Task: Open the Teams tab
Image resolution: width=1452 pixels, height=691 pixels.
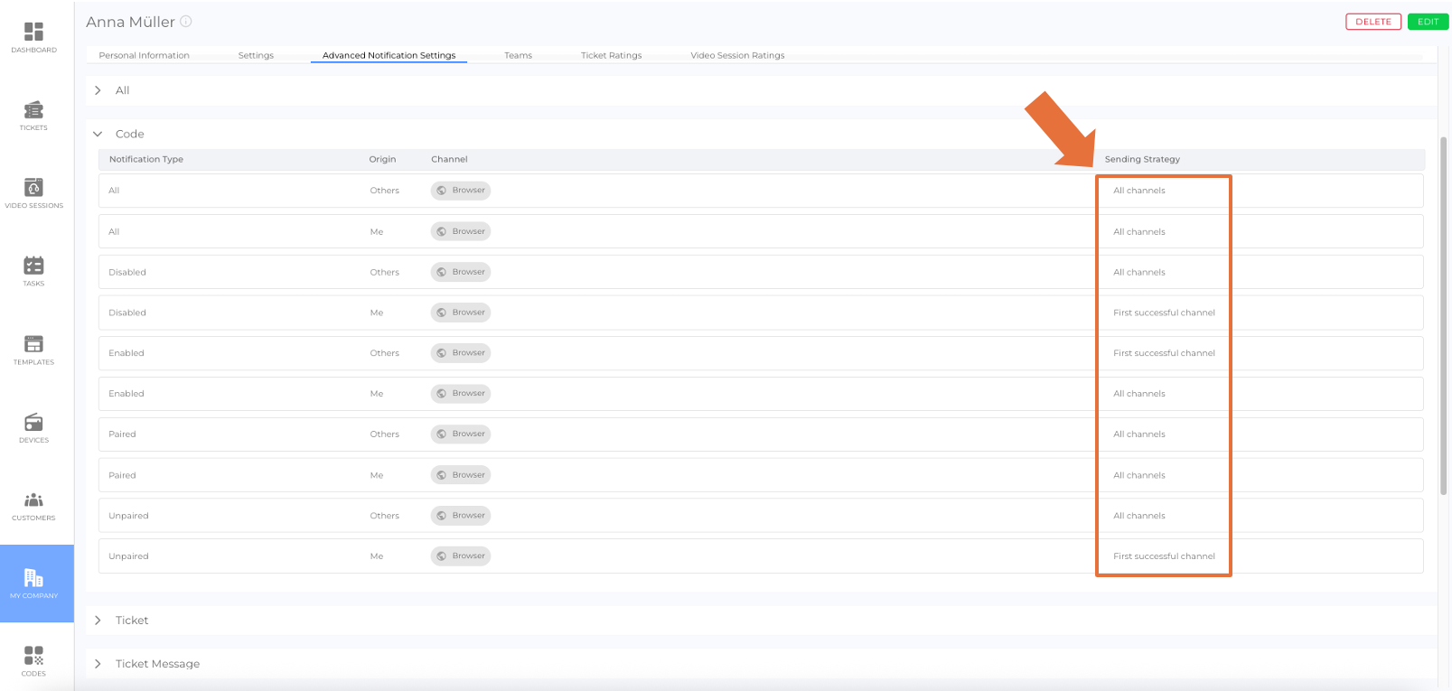Action: point(518,55)
